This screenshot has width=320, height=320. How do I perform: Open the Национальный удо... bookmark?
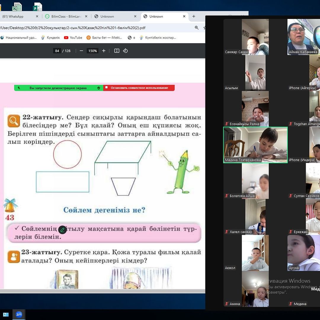tap(19, 38)
